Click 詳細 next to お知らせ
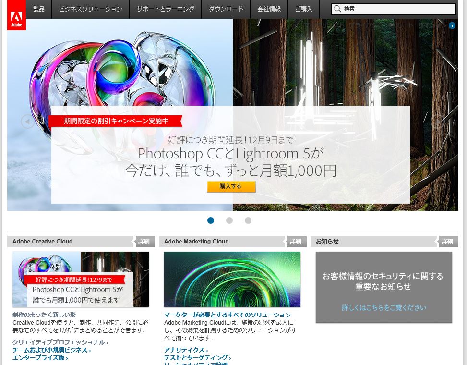 point(447,242)
